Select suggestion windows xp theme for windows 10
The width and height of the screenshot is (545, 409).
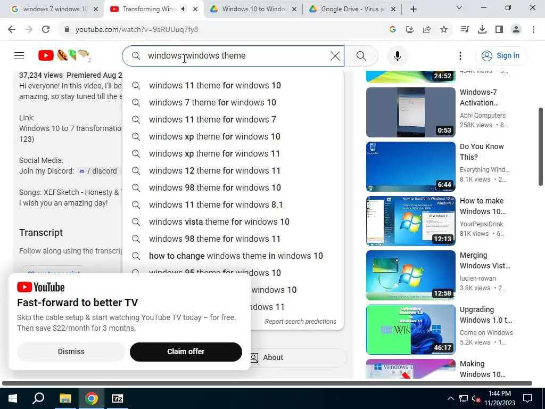click(233, 137)
